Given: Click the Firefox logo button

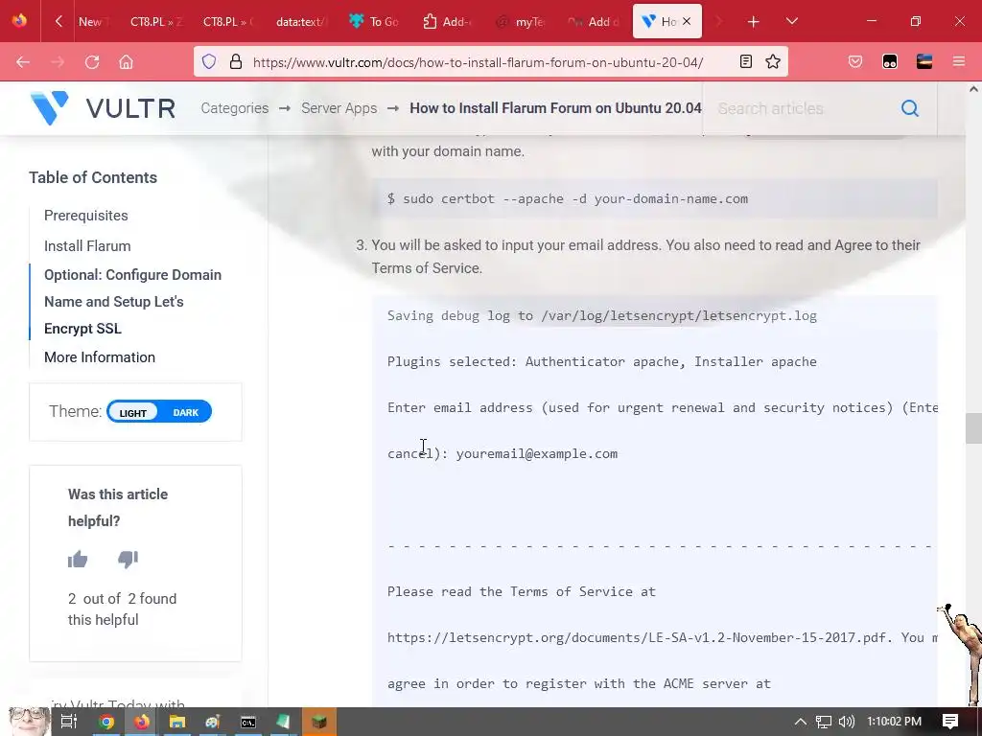Looking at the screenshot, I should (x=19, y=21).
